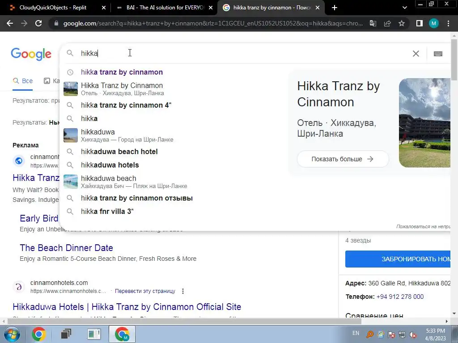
Task: Select the plain hikka suggestion
Action: 89,118
